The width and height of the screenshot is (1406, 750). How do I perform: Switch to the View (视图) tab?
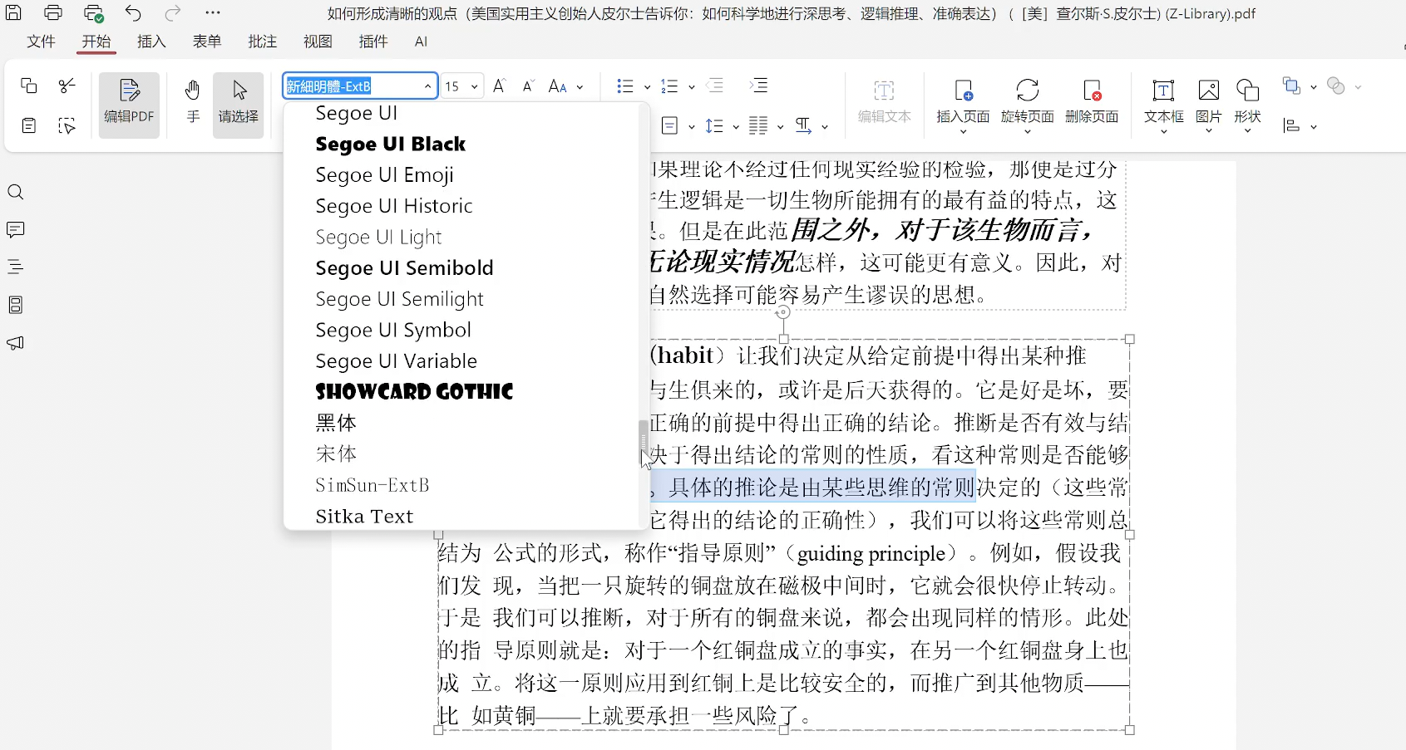(x=318, y=42)
